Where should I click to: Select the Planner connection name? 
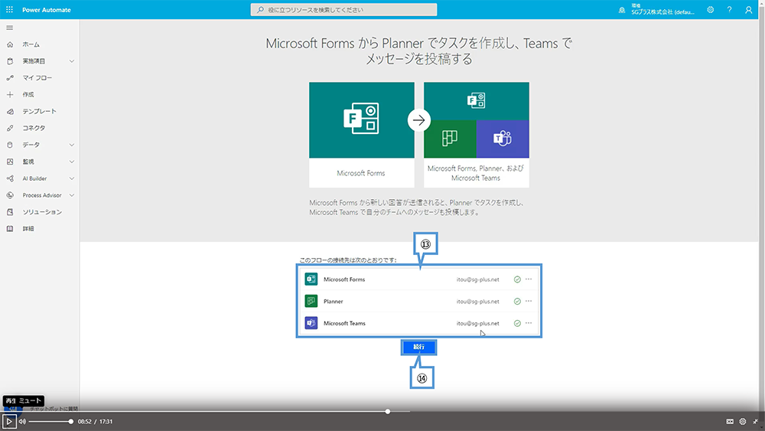point(334,302)
